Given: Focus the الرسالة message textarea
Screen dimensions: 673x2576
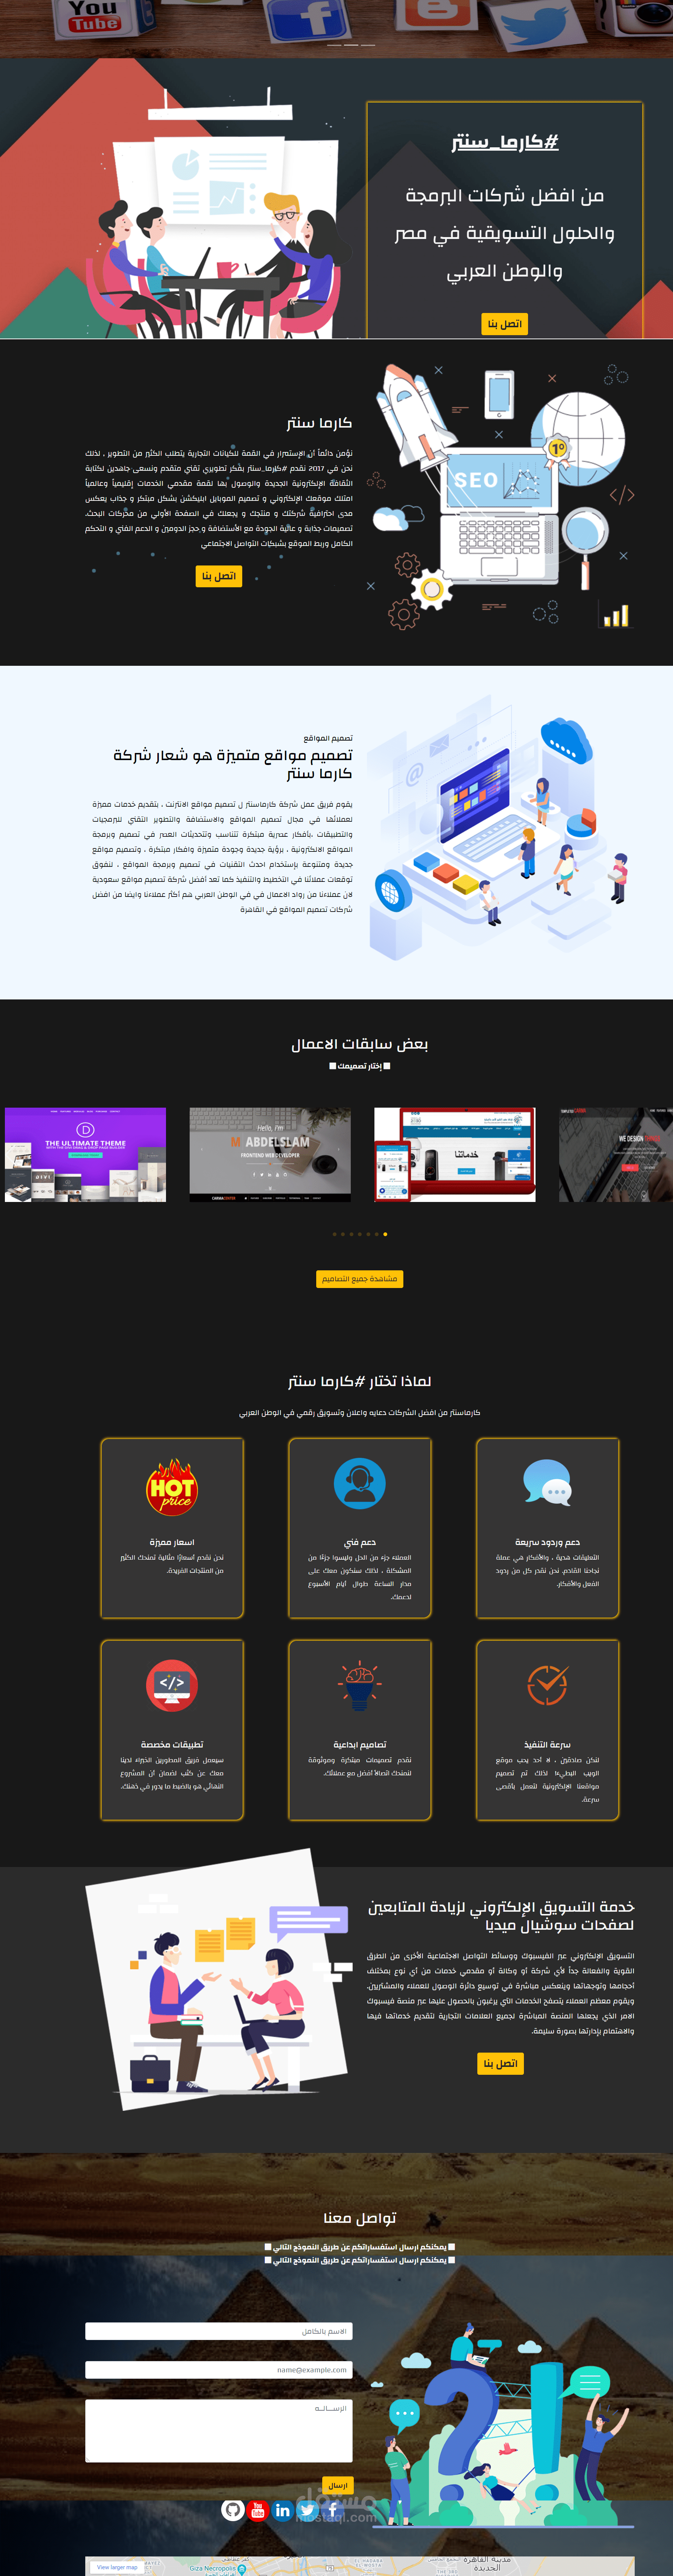Looking at the screenshot, I should tap(219, 2431).
